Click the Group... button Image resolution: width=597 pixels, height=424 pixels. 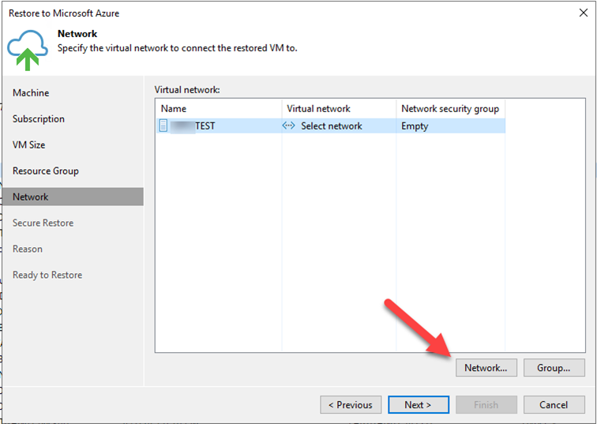(554, 368)
